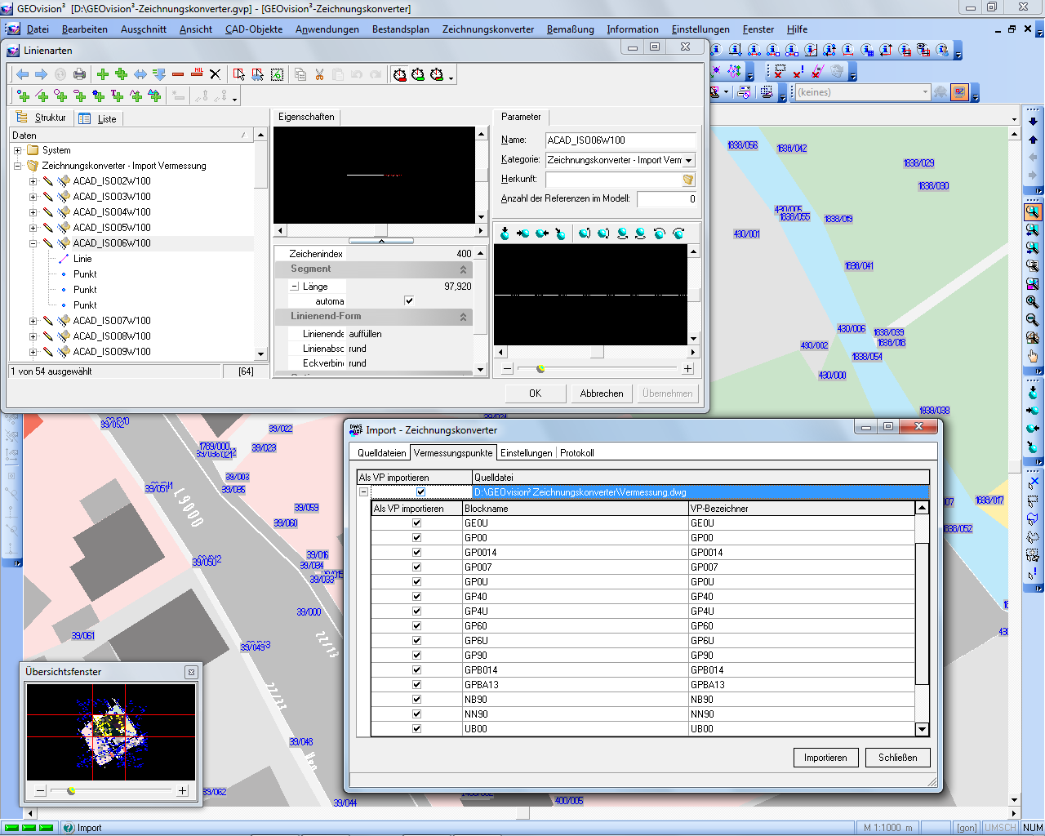This screenshot has height=836, width=1045.
Task: Click the Übersichtsfenster zoom slider handle
Action: [71, 790]
